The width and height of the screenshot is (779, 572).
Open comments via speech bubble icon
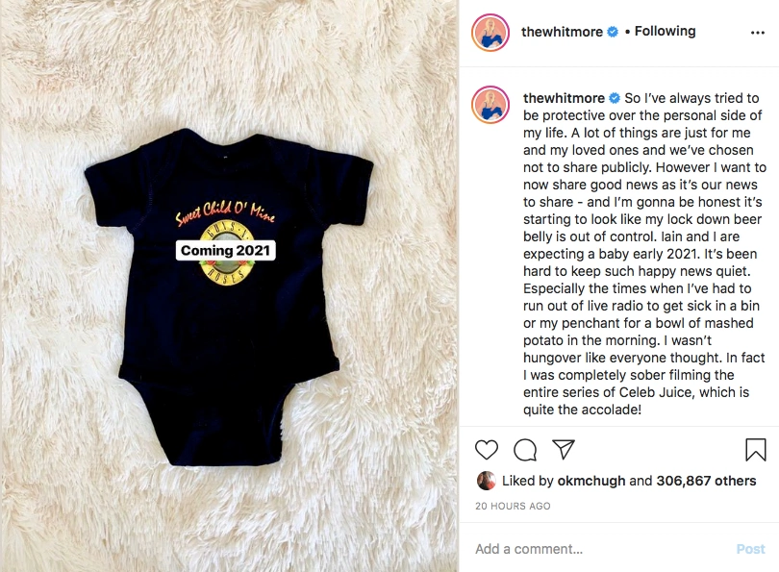coord(525,450)
